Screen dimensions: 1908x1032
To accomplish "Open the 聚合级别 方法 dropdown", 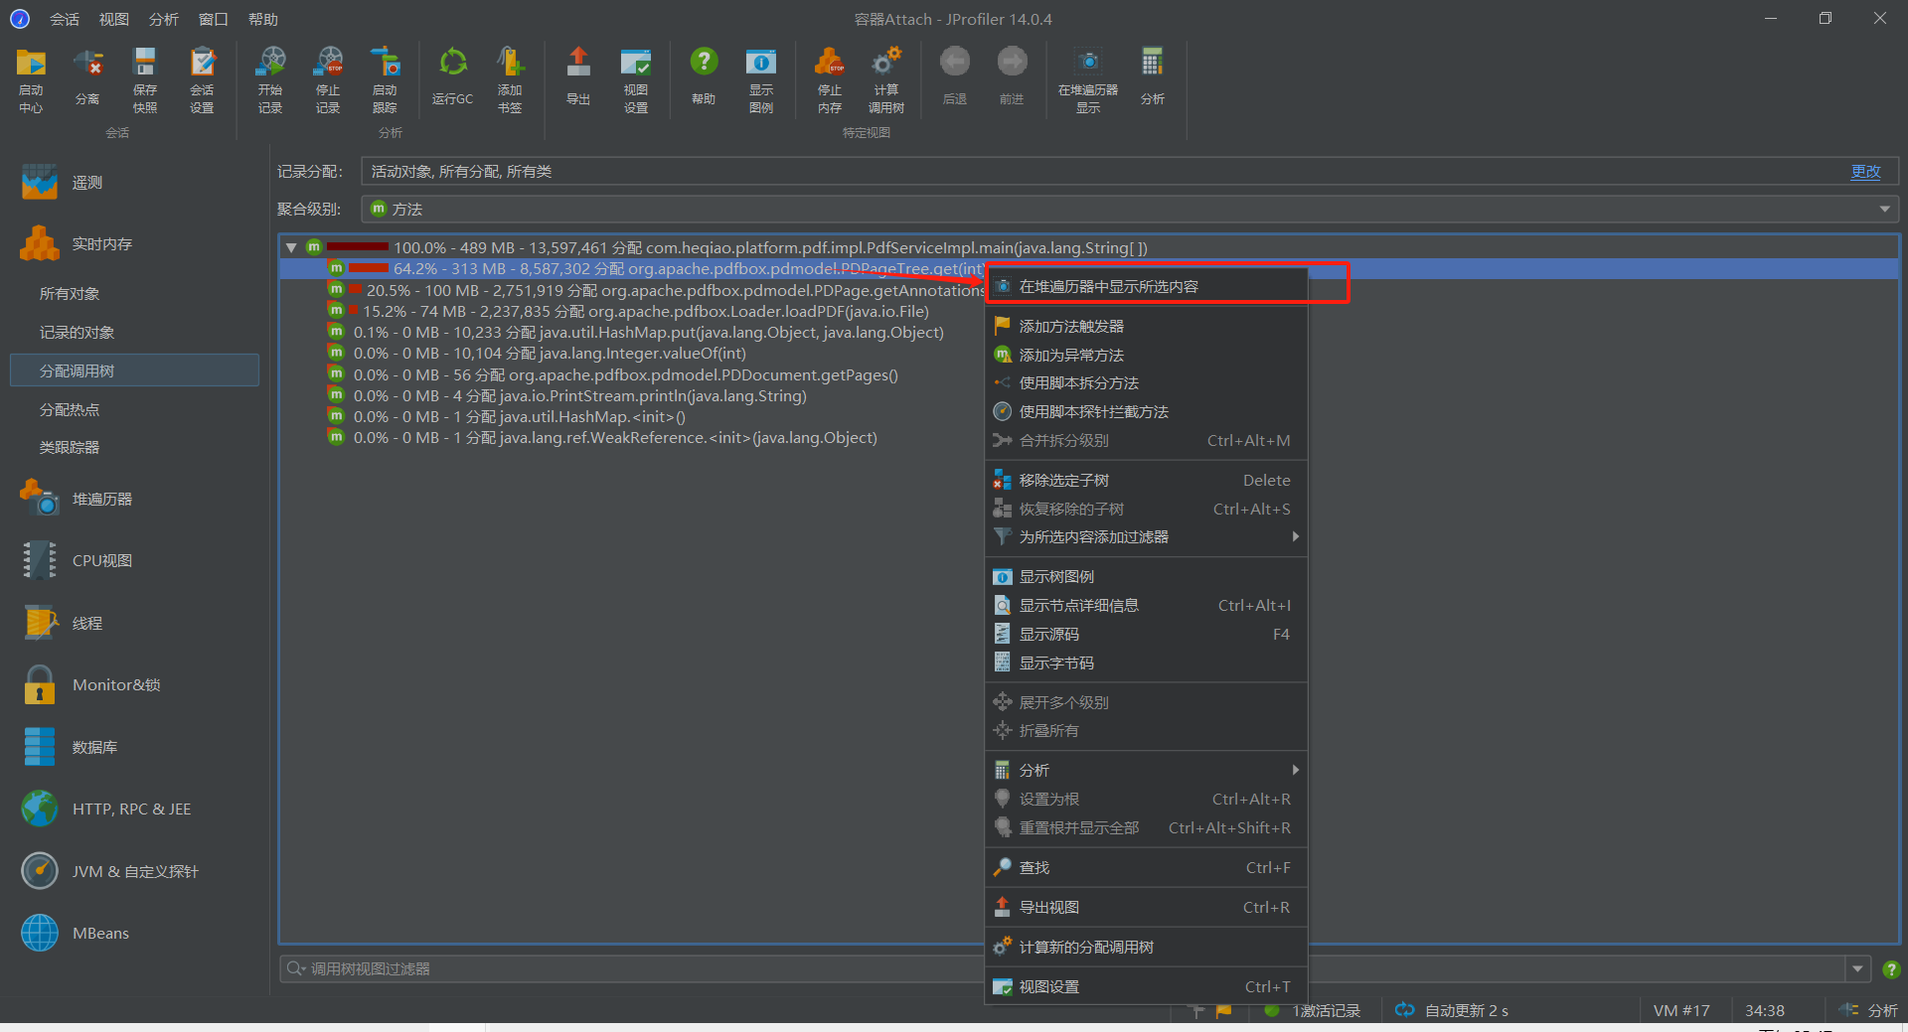I will pyautogui.click(x=1130, y=209).
